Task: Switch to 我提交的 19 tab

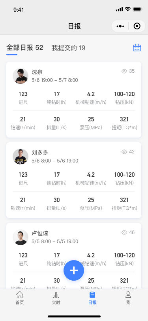Action: (x=69, y=48)
